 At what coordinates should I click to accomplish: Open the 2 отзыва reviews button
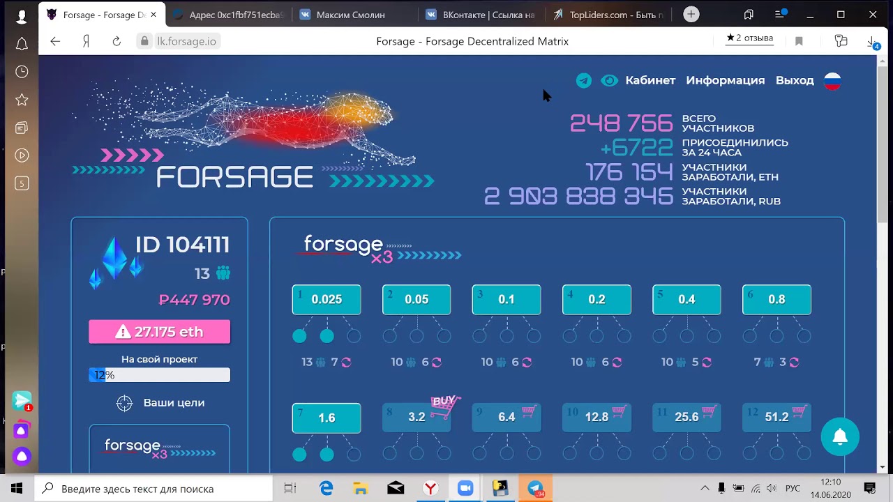point(750,38)
